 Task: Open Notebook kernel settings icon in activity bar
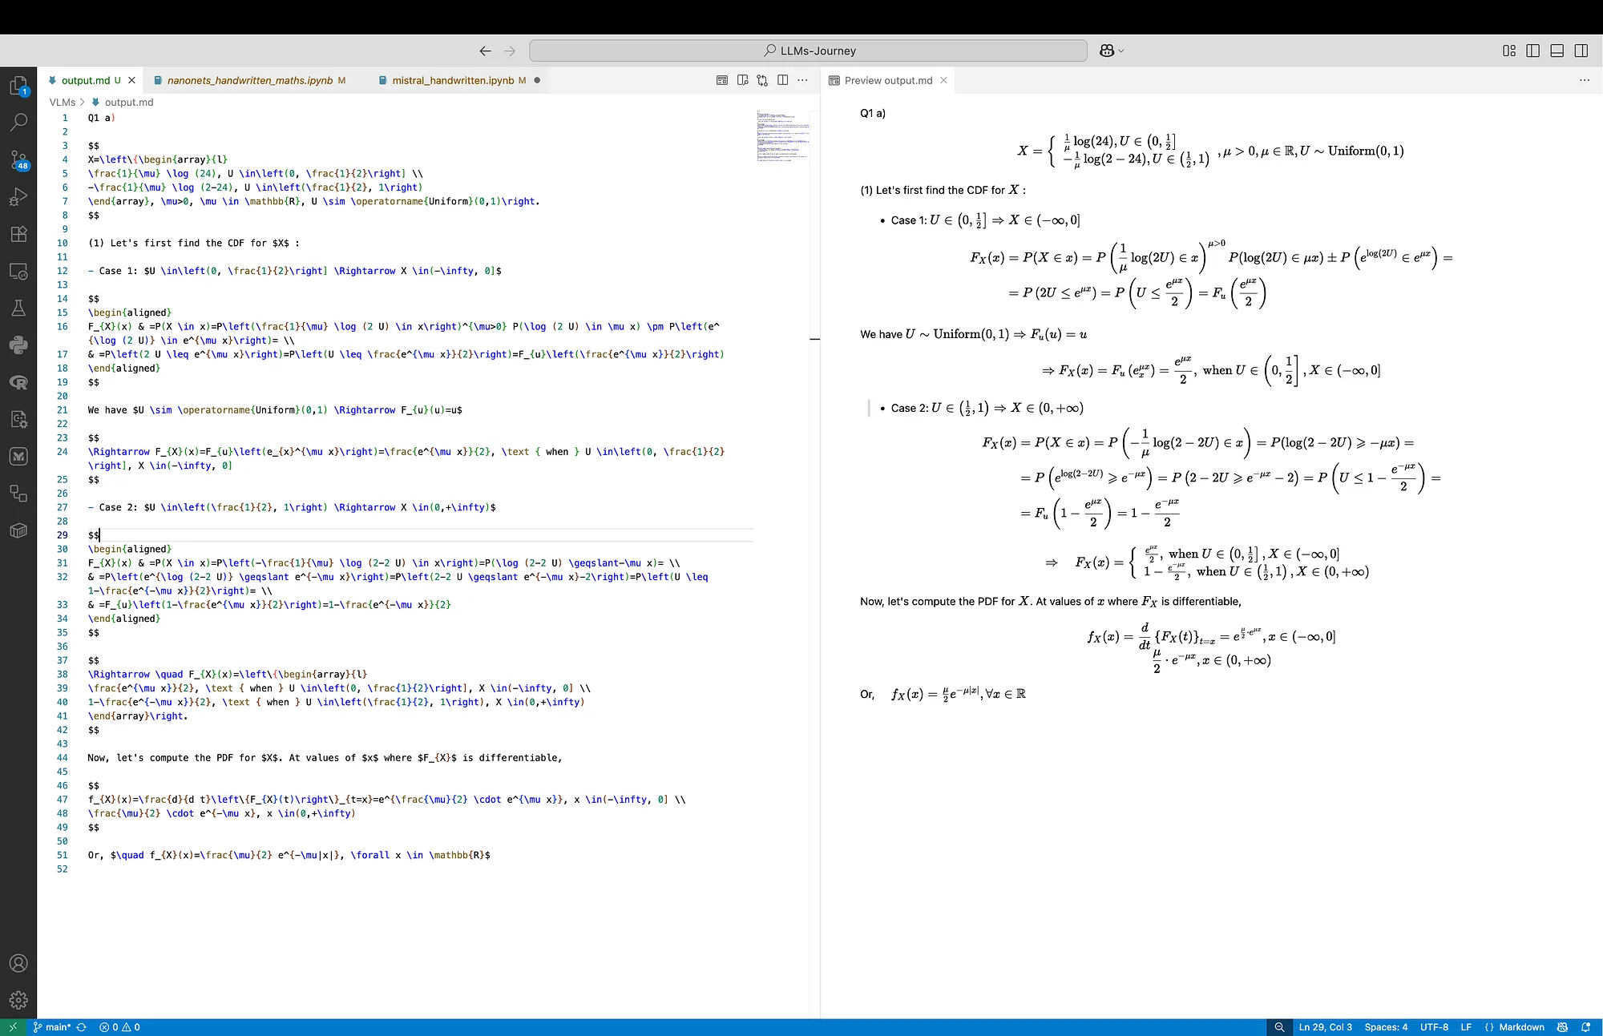click(18, 419)
